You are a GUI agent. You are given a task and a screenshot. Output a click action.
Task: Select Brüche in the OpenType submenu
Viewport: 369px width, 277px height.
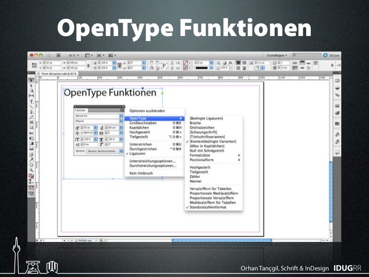pos(195,123)
